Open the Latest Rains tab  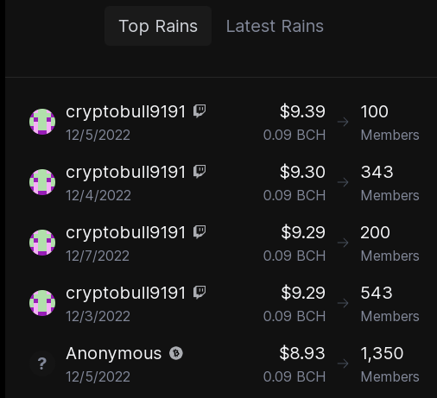coord(275,26)
